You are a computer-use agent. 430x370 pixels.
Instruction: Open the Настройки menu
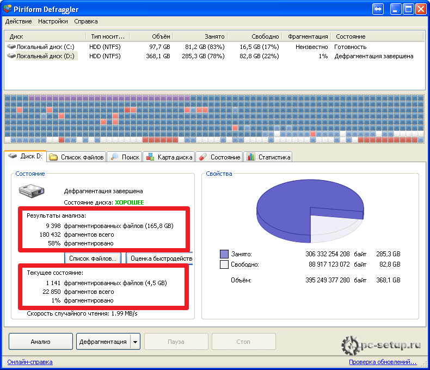point(53,21)
